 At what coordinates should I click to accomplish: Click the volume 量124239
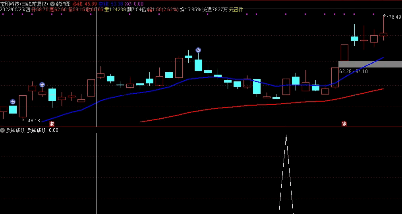[x=115, y=10]
